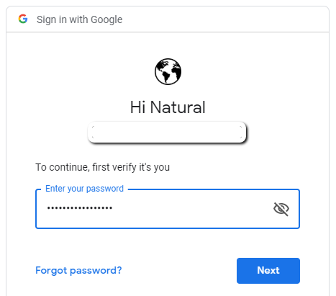Viewport: 336px width, 296px height.
Task: Click the masked password dots
Action: (80, 208)
